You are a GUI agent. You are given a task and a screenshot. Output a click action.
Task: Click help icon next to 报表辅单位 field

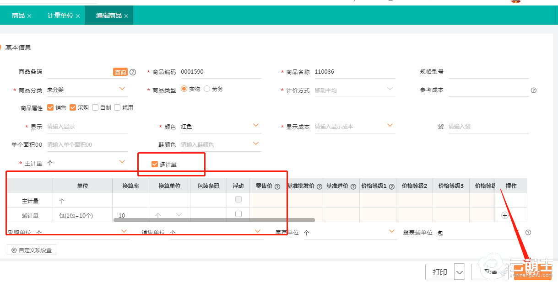528,233
